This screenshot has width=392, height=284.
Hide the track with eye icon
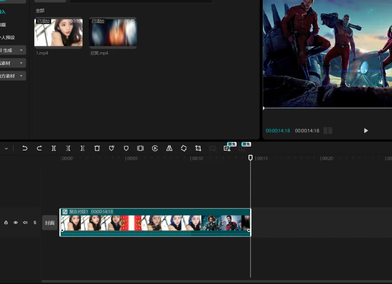point(16,222)
